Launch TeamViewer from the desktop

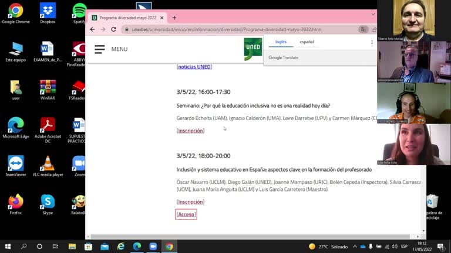16,166
